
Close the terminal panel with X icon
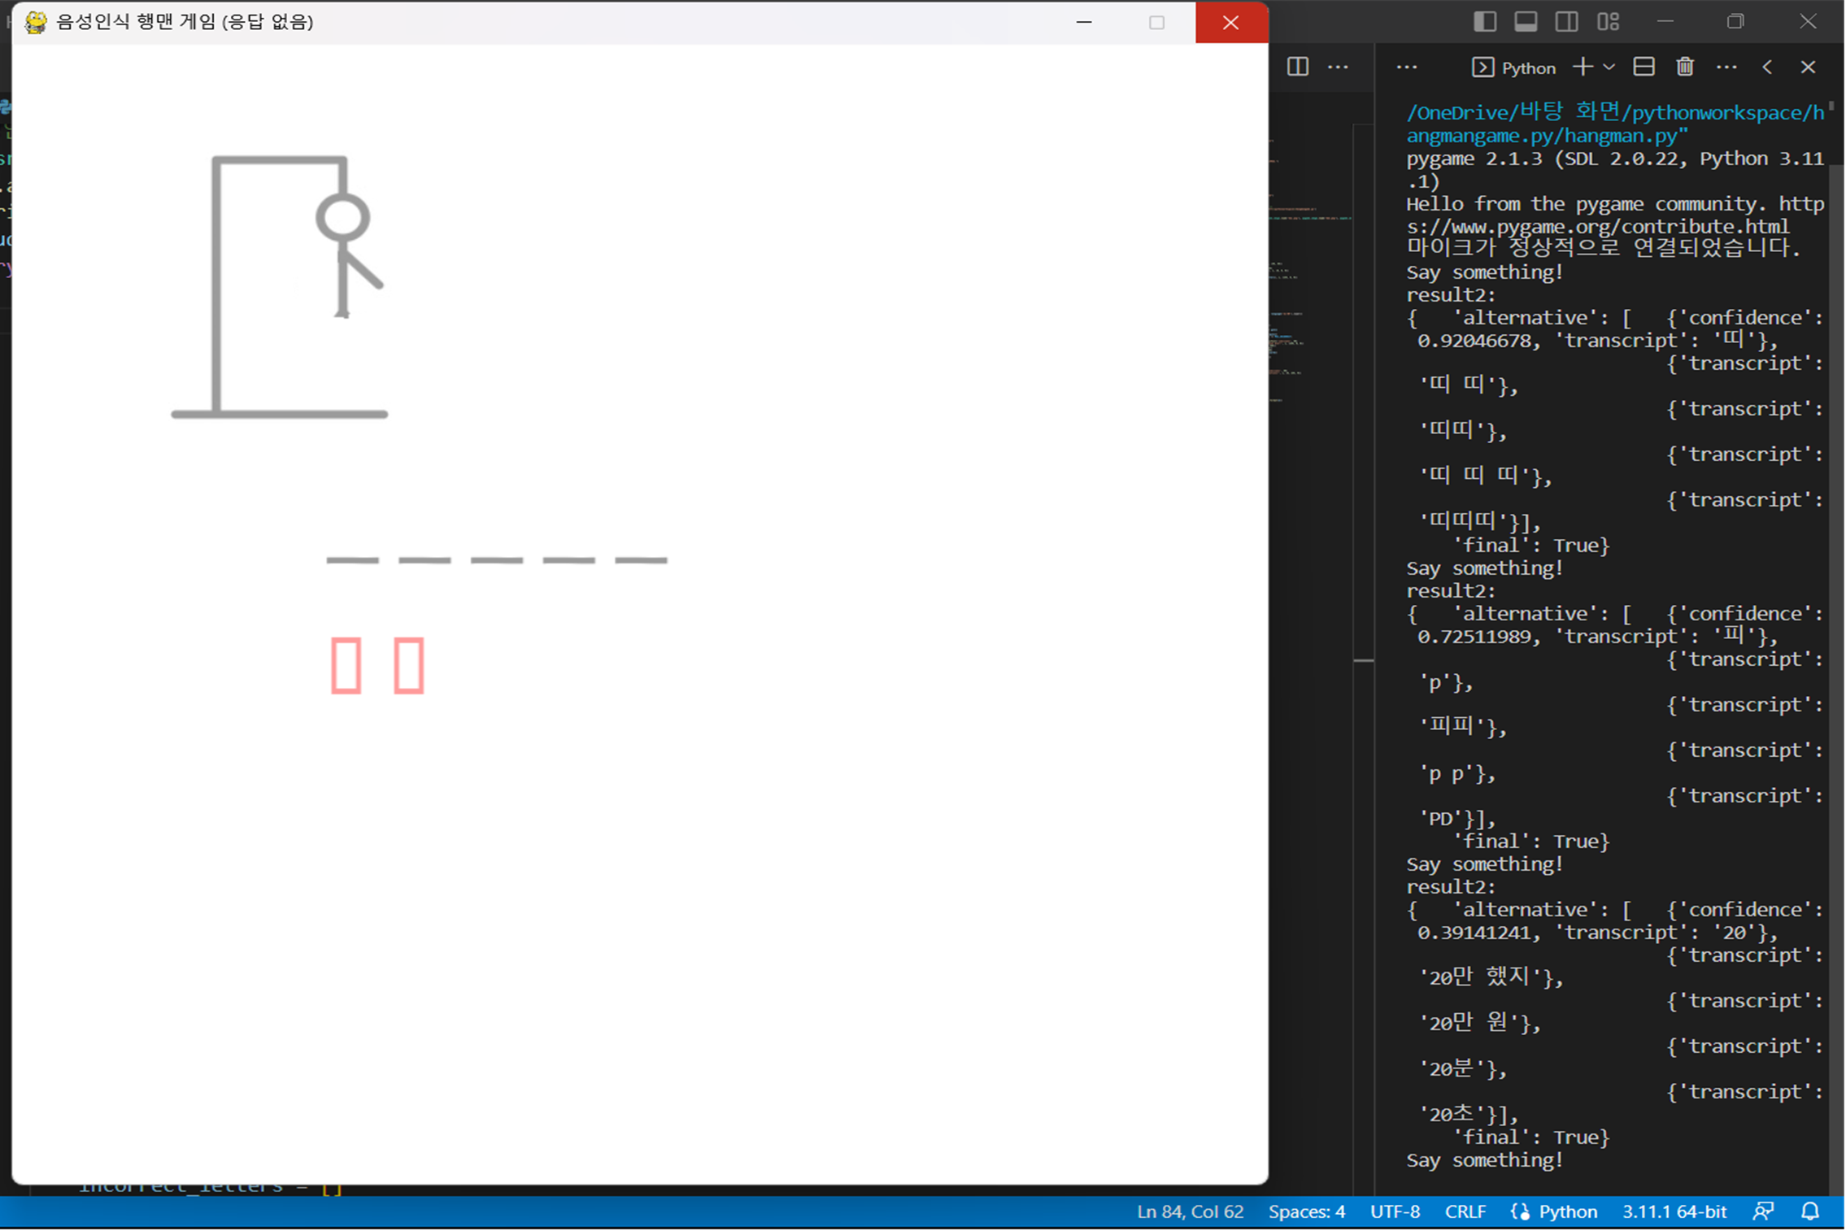point(1808,67)
